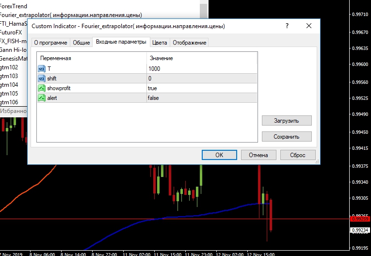The height and width of the screenshot is (256, 371).
Task: Click the integer icon beside shift
Action: (x=41, y=79)
